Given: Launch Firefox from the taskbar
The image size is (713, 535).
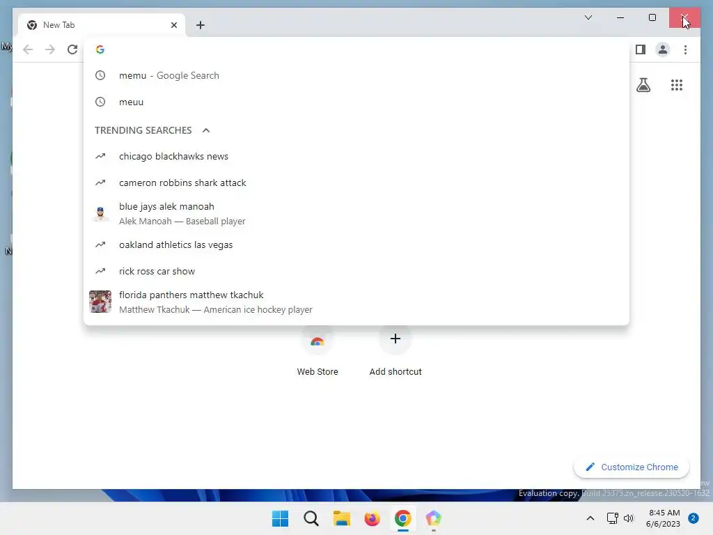Looking at the screenshot, I should click(372, 518).
